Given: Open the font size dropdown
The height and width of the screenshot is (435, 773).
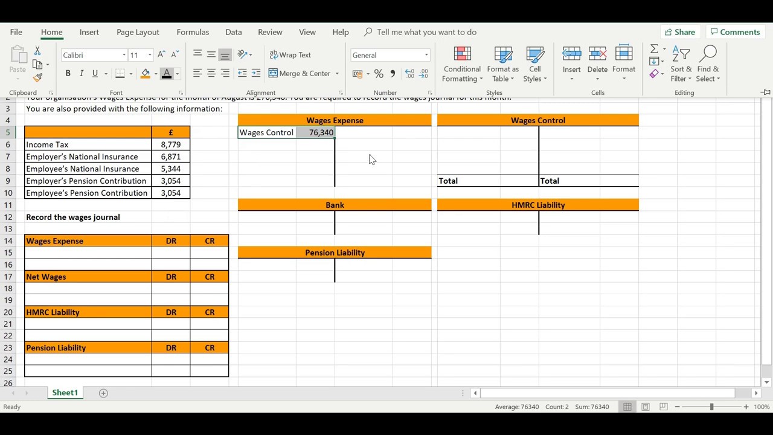Looking at the screenshot, I should 150,55.
